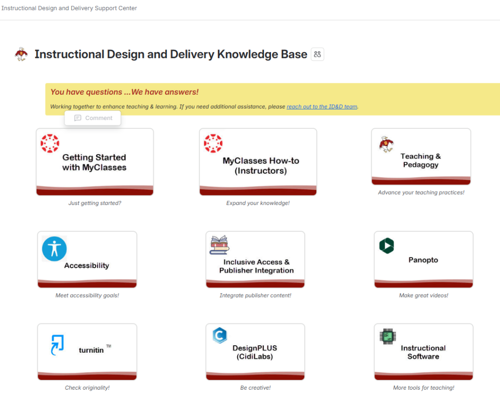Image resolution: width=500 pixels, height=397 pixels.
Task: Click 'You have questions ...We have answers!' heading
Action: coord(125,92)
